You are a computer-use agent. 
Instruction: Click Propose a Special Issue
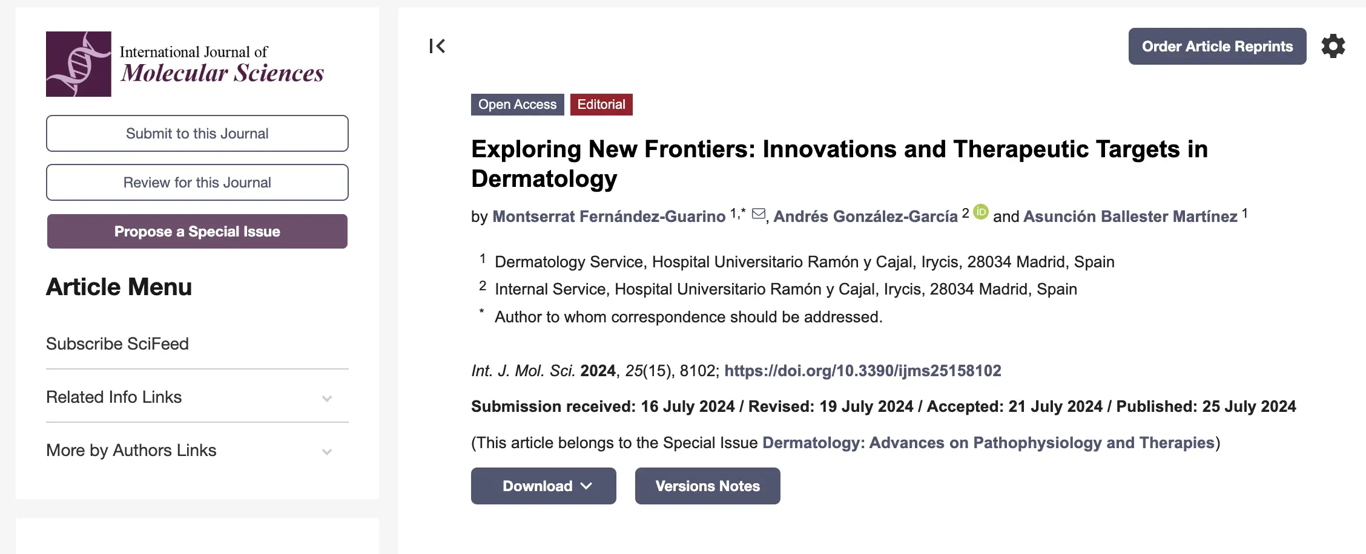pos(197,232)
